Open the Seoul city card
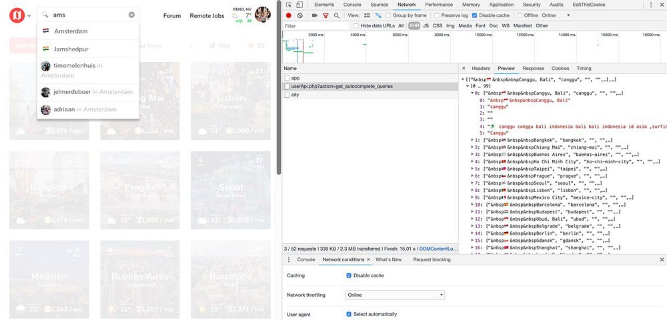 pyautogui.click(x=231, y=191)
